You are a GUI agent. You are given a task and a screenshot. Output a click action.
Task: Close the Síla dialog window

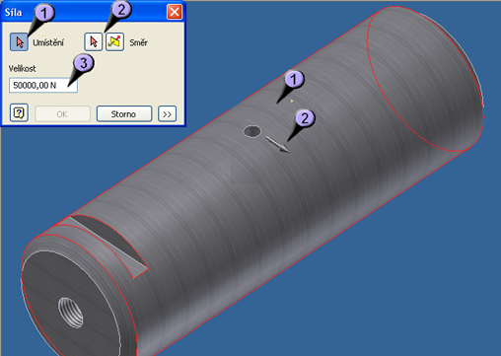pyautogui.click(x=175, y=12)
